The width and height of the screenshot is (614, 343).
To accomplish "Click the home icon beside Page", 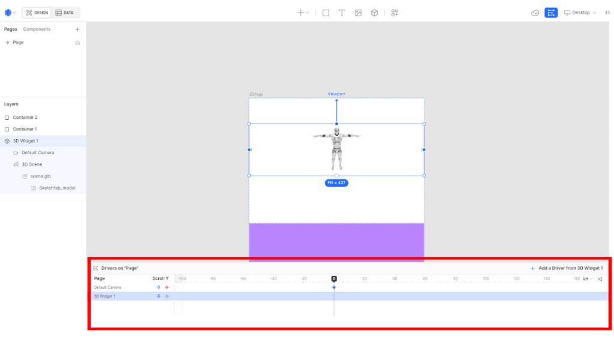I will pos(77,43).
